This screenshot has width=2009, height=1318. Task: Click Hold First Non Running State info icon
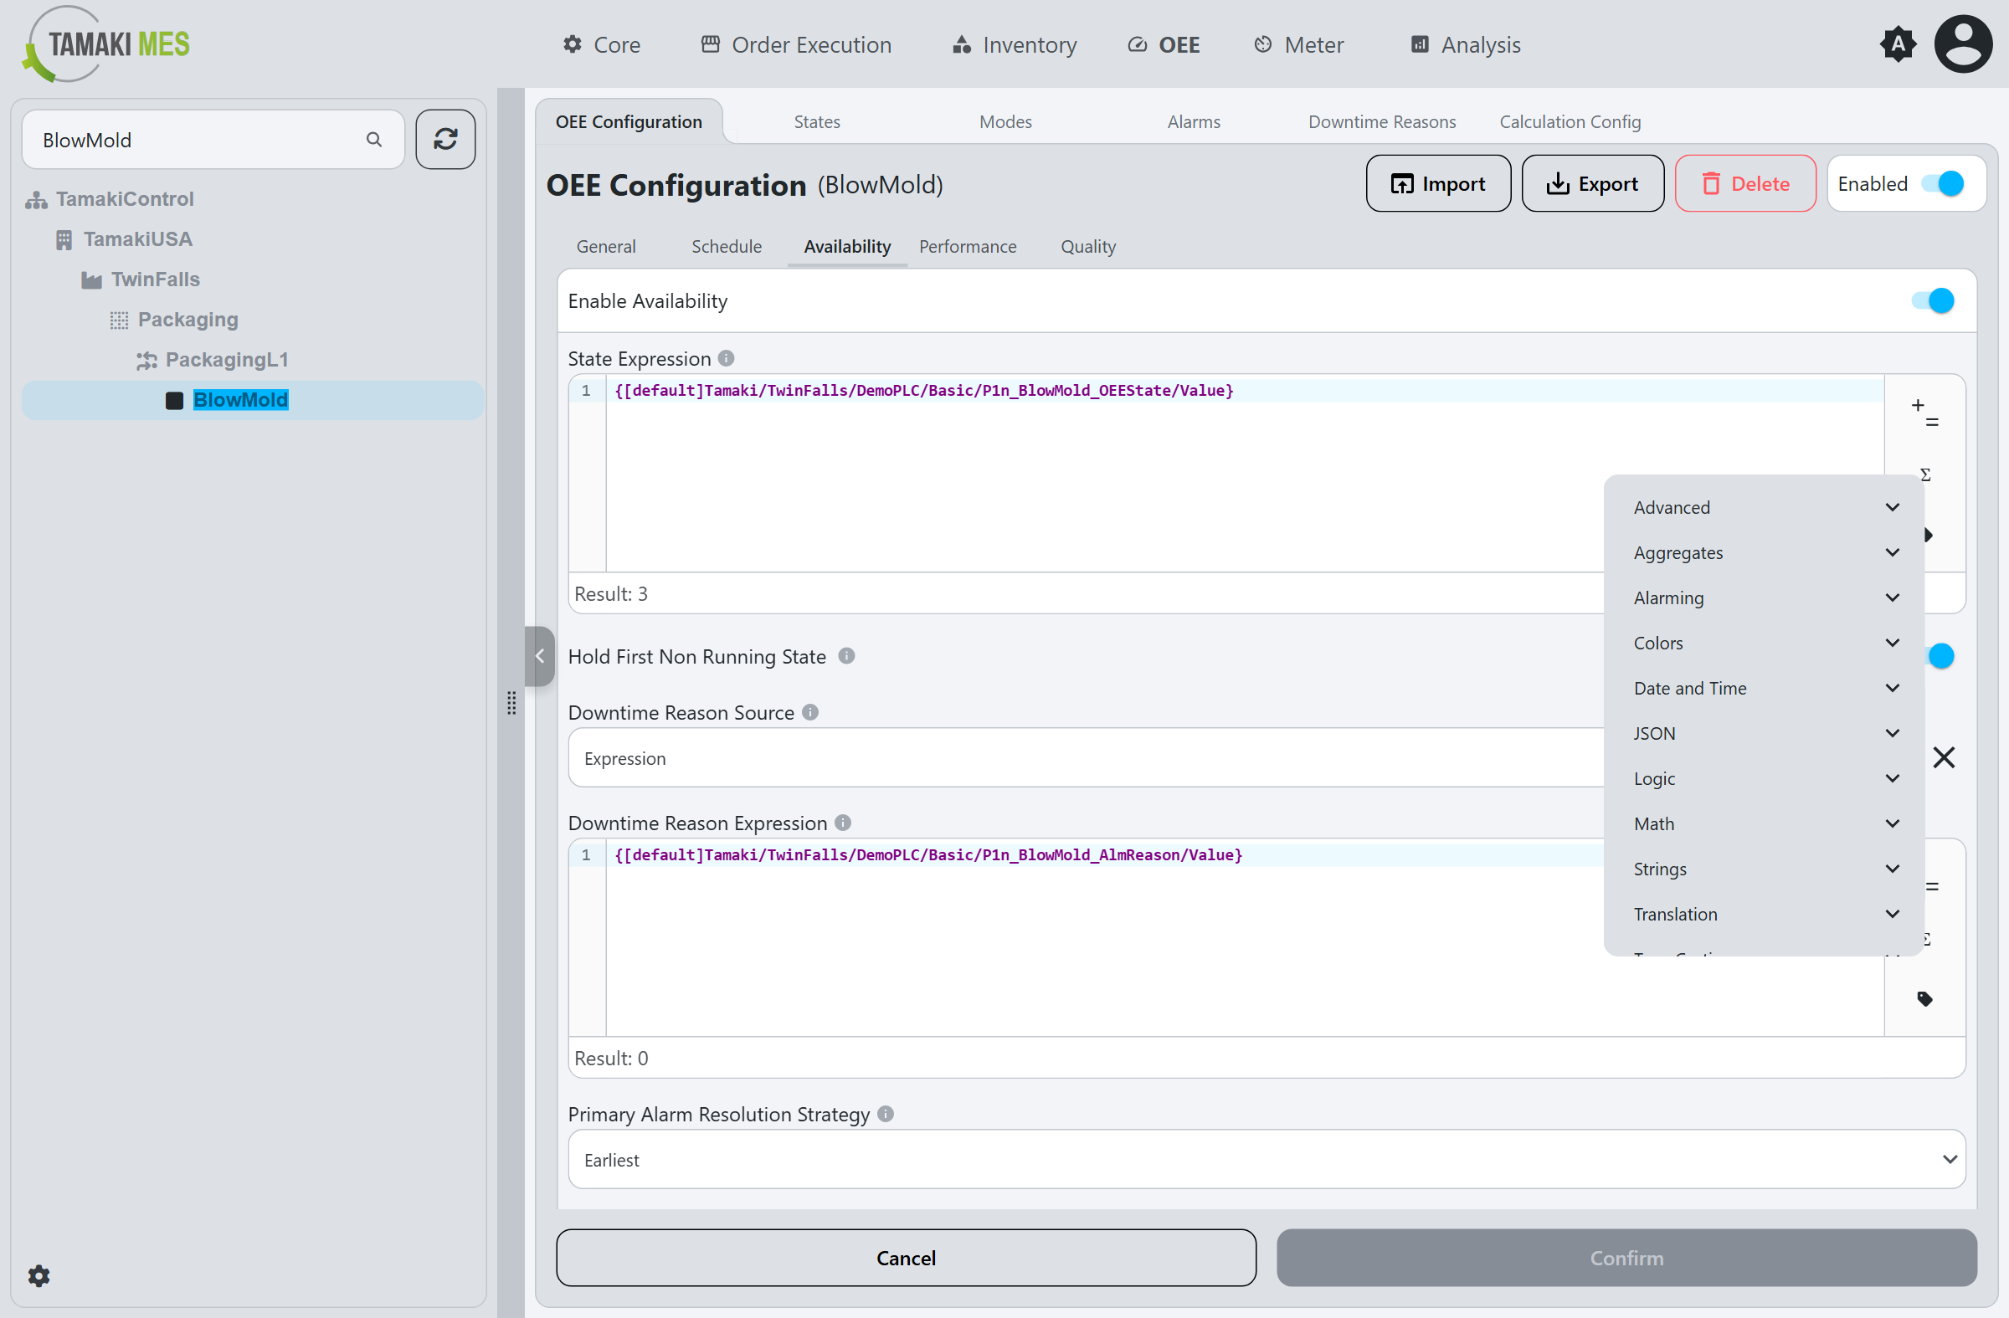point(846,655)
